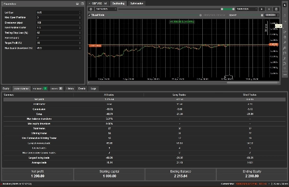Click the All trades column header
289x187 pixels.
(109, 95)
